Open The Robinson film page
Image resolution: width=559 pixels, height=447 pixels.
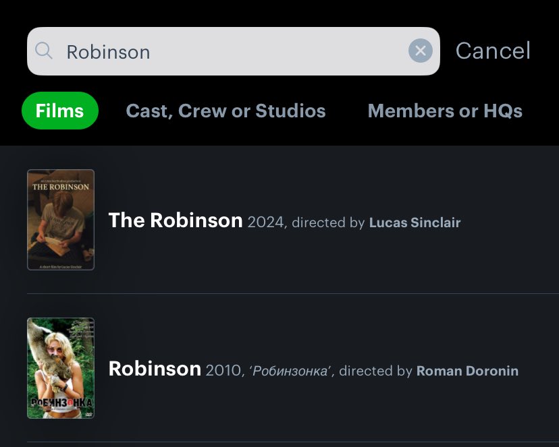pos(175,220)
